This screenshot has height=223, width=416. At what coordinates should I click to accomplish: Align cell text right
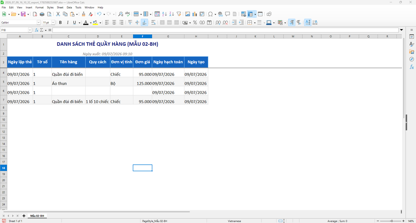tap(121, 23)
